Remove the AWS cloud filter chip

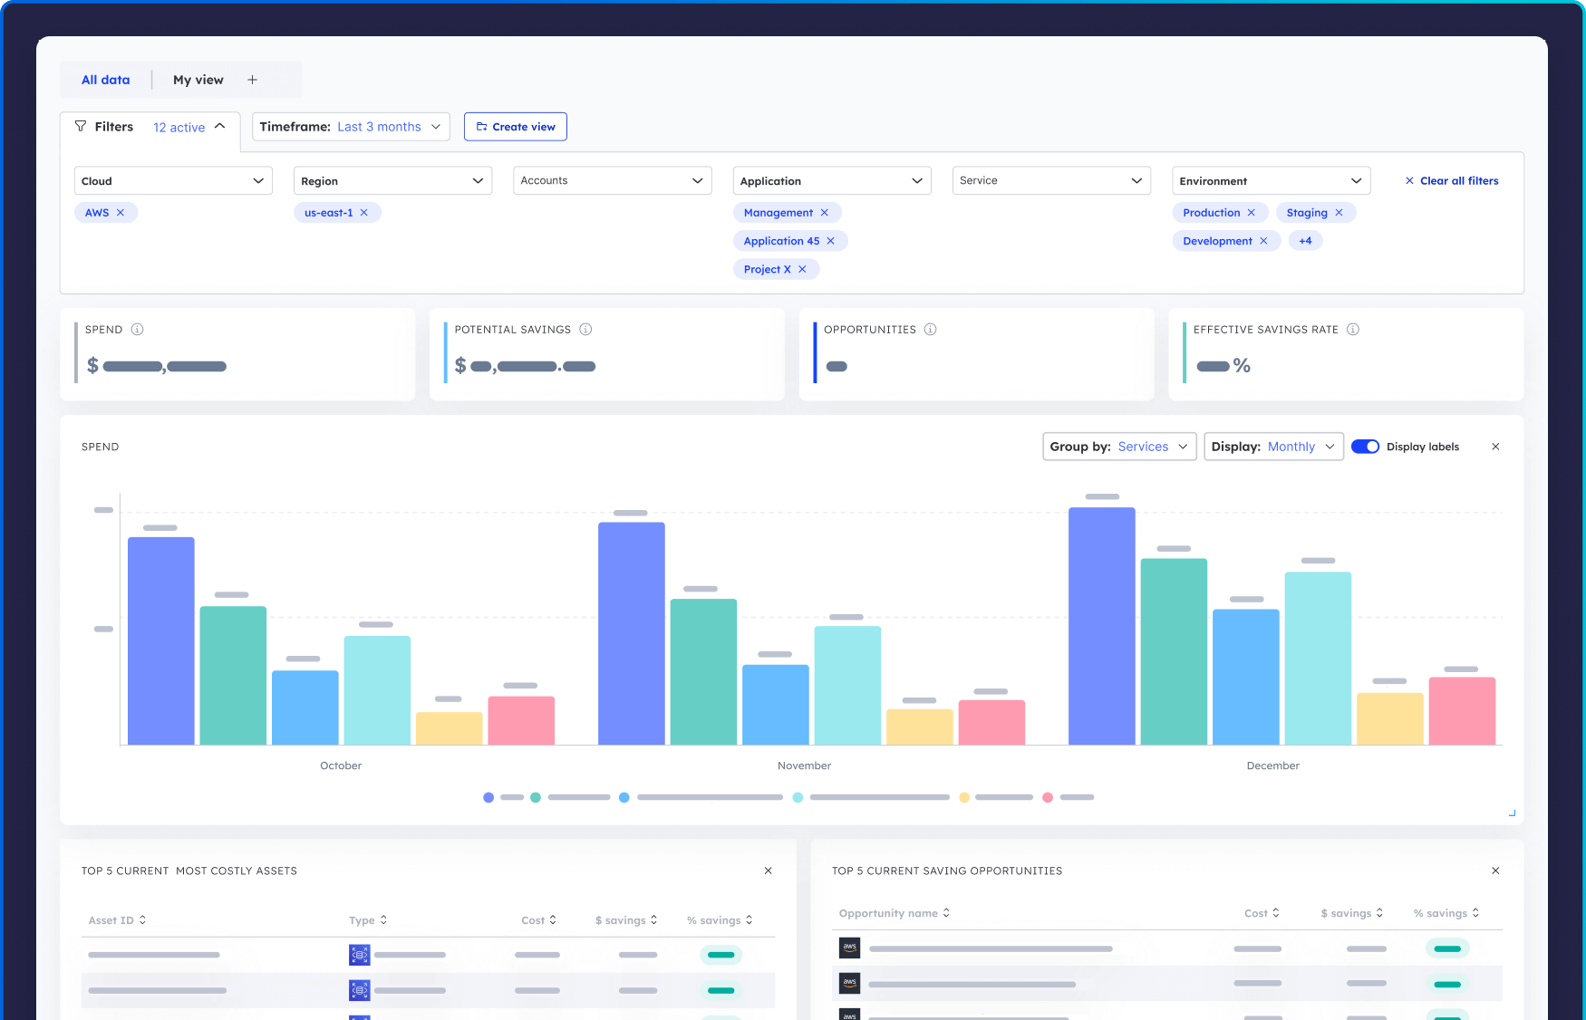pos(121,213)
